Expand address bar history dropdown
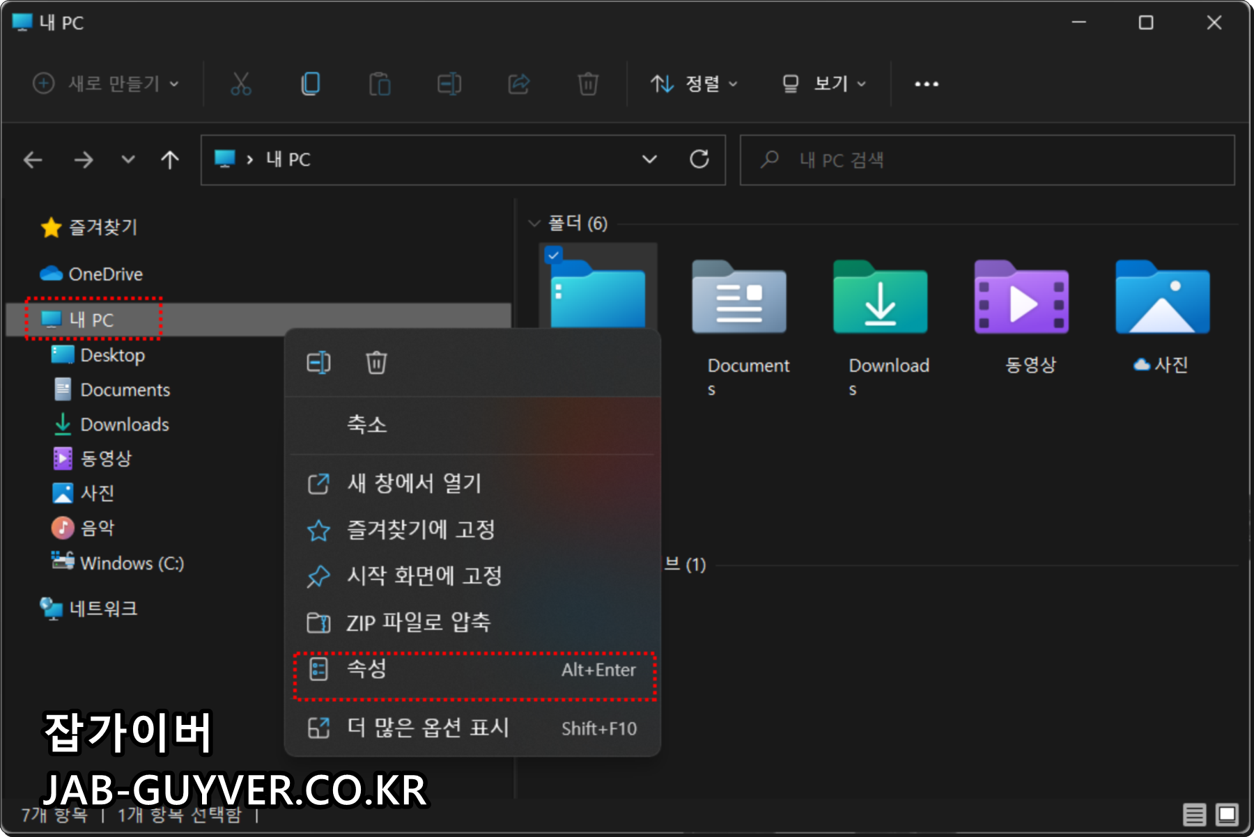1254x837 pixels. tap(649, 159)
